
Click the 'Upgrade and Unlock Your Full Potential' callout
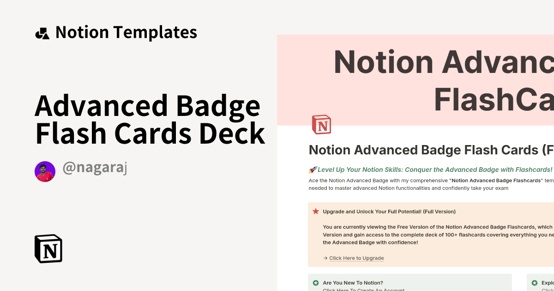point(429,234)
